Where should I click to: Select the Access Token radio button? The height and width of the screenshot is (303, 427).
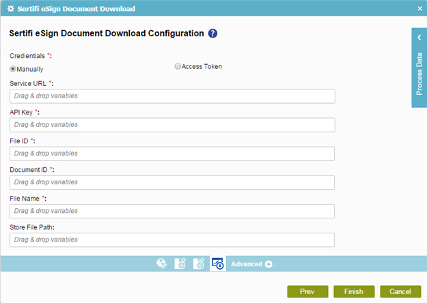point(178,66)
